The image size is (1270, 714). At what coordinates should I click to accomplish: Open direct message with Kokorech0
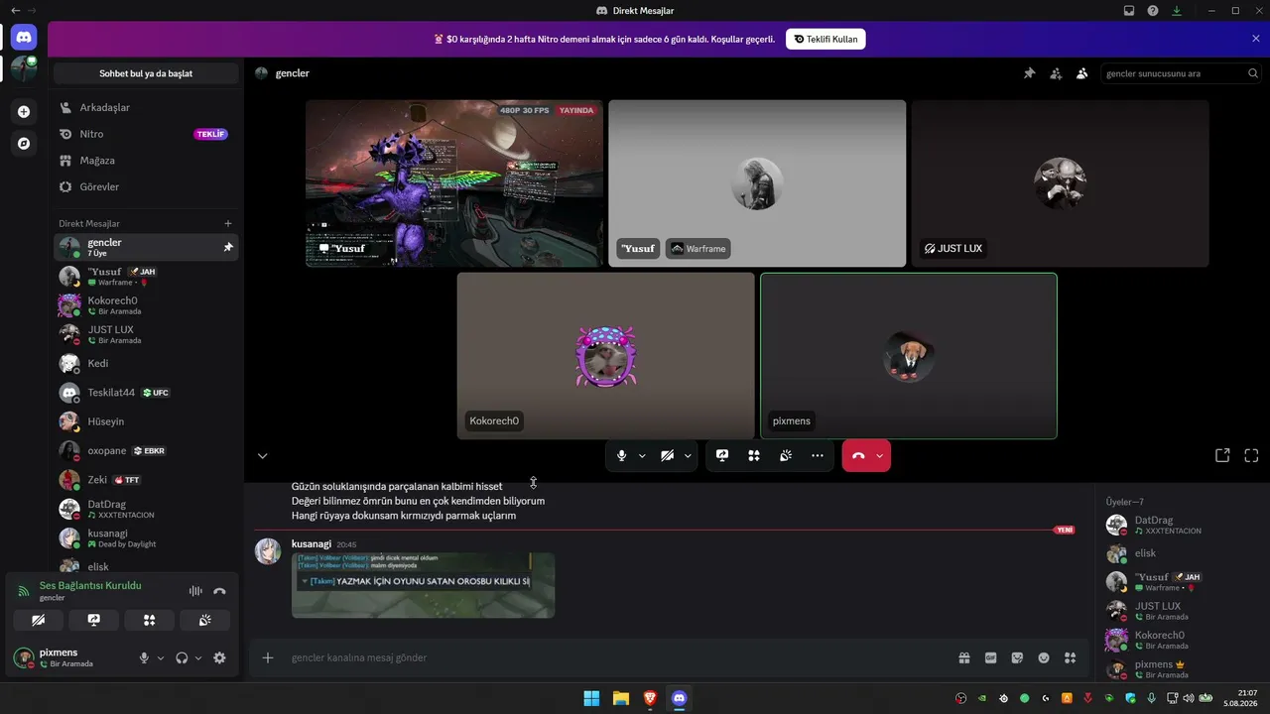146,305
